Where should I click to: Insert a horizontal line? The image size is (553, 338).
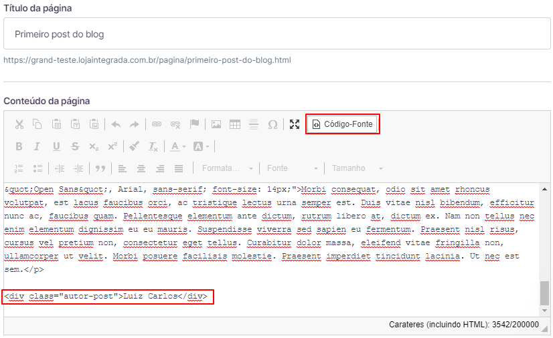pyautogui.click(x=254, y=124)
